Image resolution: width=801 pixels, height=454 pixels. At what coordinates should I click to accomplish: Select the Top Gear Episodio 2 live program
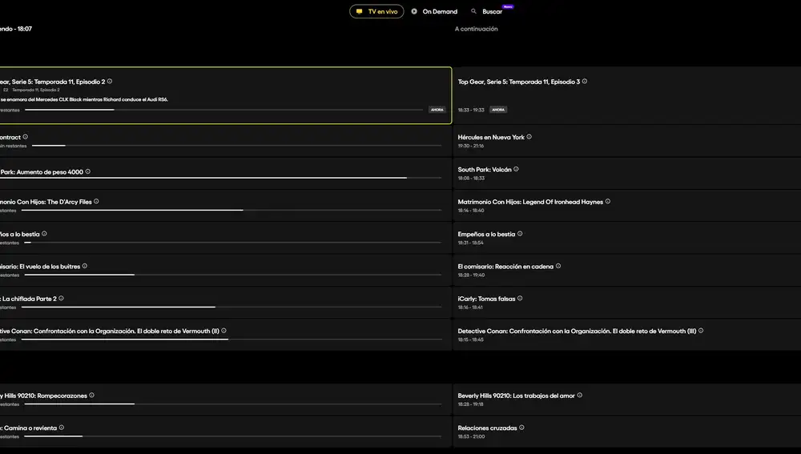pos(224,95)
